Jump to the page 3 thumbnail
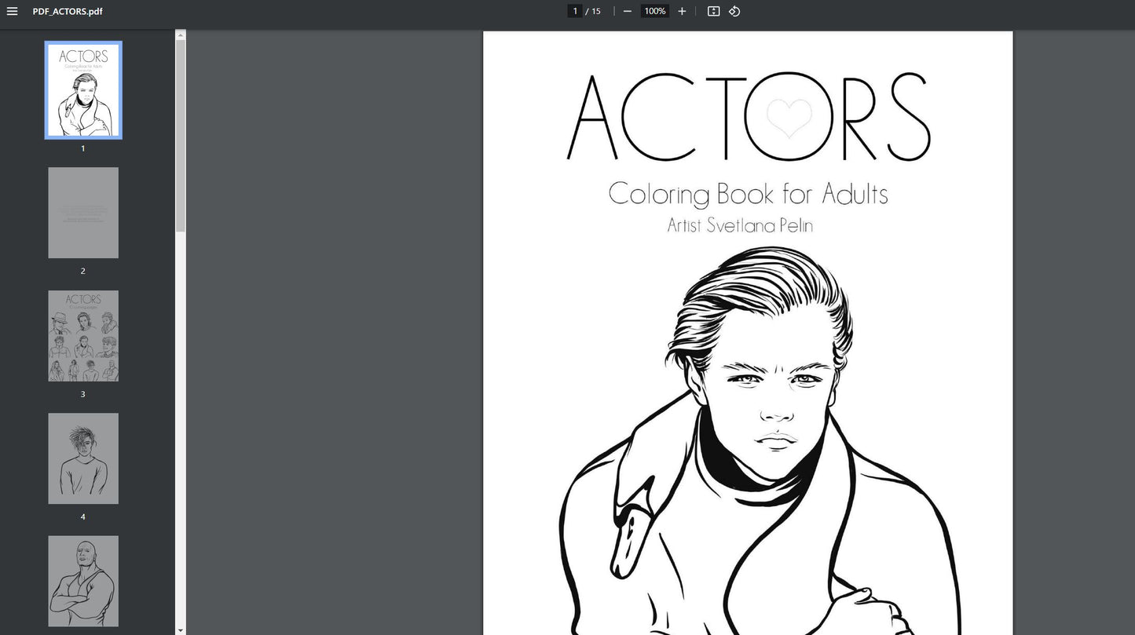Image resolution: width=1135 pixels, height=635 pixels. click(83, 336)
